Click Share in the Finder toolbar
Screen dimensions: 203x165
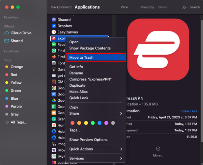click(162, 7)
